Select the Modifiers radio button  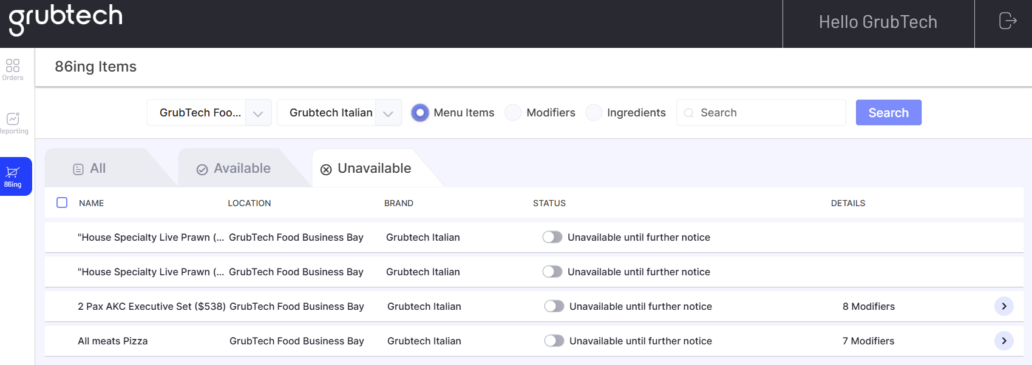tap(513, 113)
